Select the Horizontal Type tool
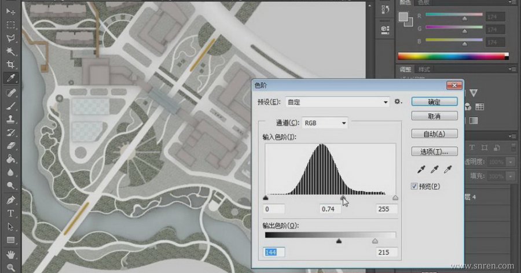Viewport: 521px width, 273px height. click(x=10, y=213)
